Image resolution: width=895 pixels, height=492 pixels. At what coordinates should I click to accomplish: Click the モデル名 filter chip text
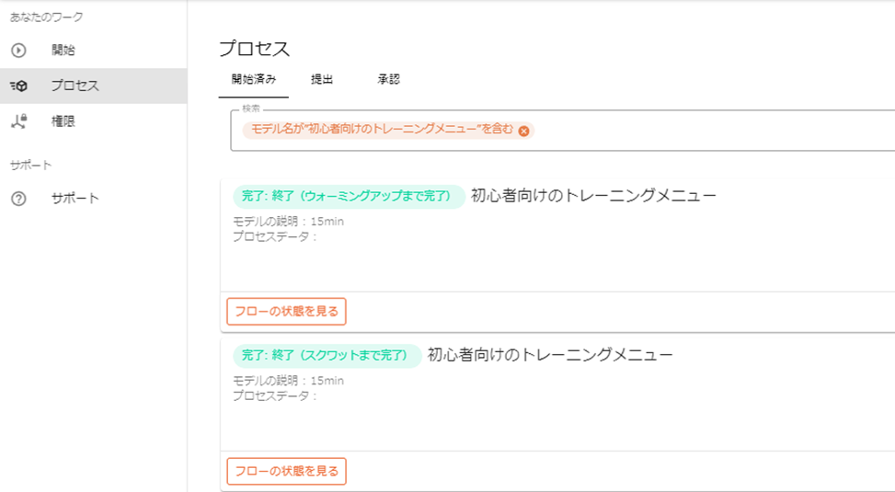pyautogui.click(x=382, y=130)
